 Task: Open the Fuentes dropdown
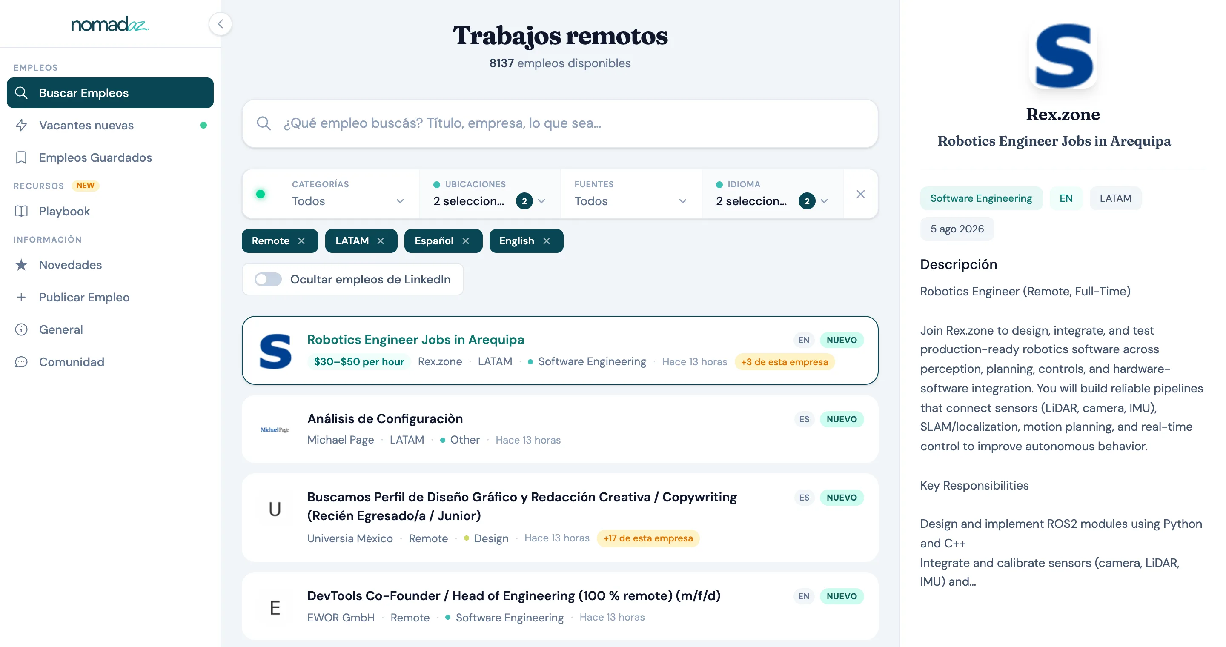tap(630, 194)
